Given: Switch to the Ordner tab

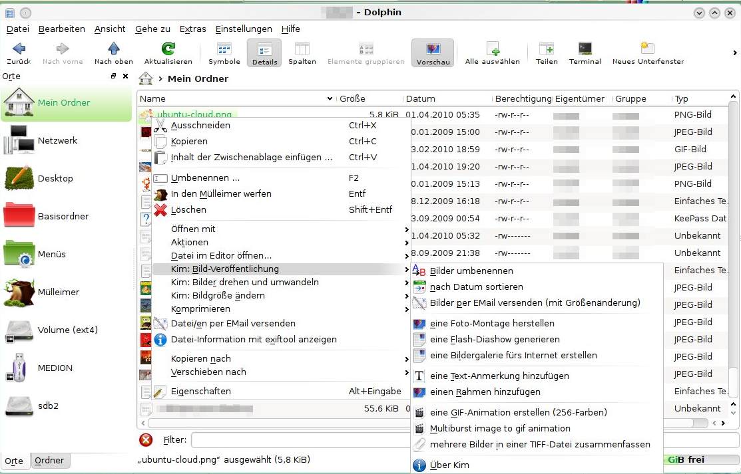Looking at the screenshot, I should coord(50,461).
